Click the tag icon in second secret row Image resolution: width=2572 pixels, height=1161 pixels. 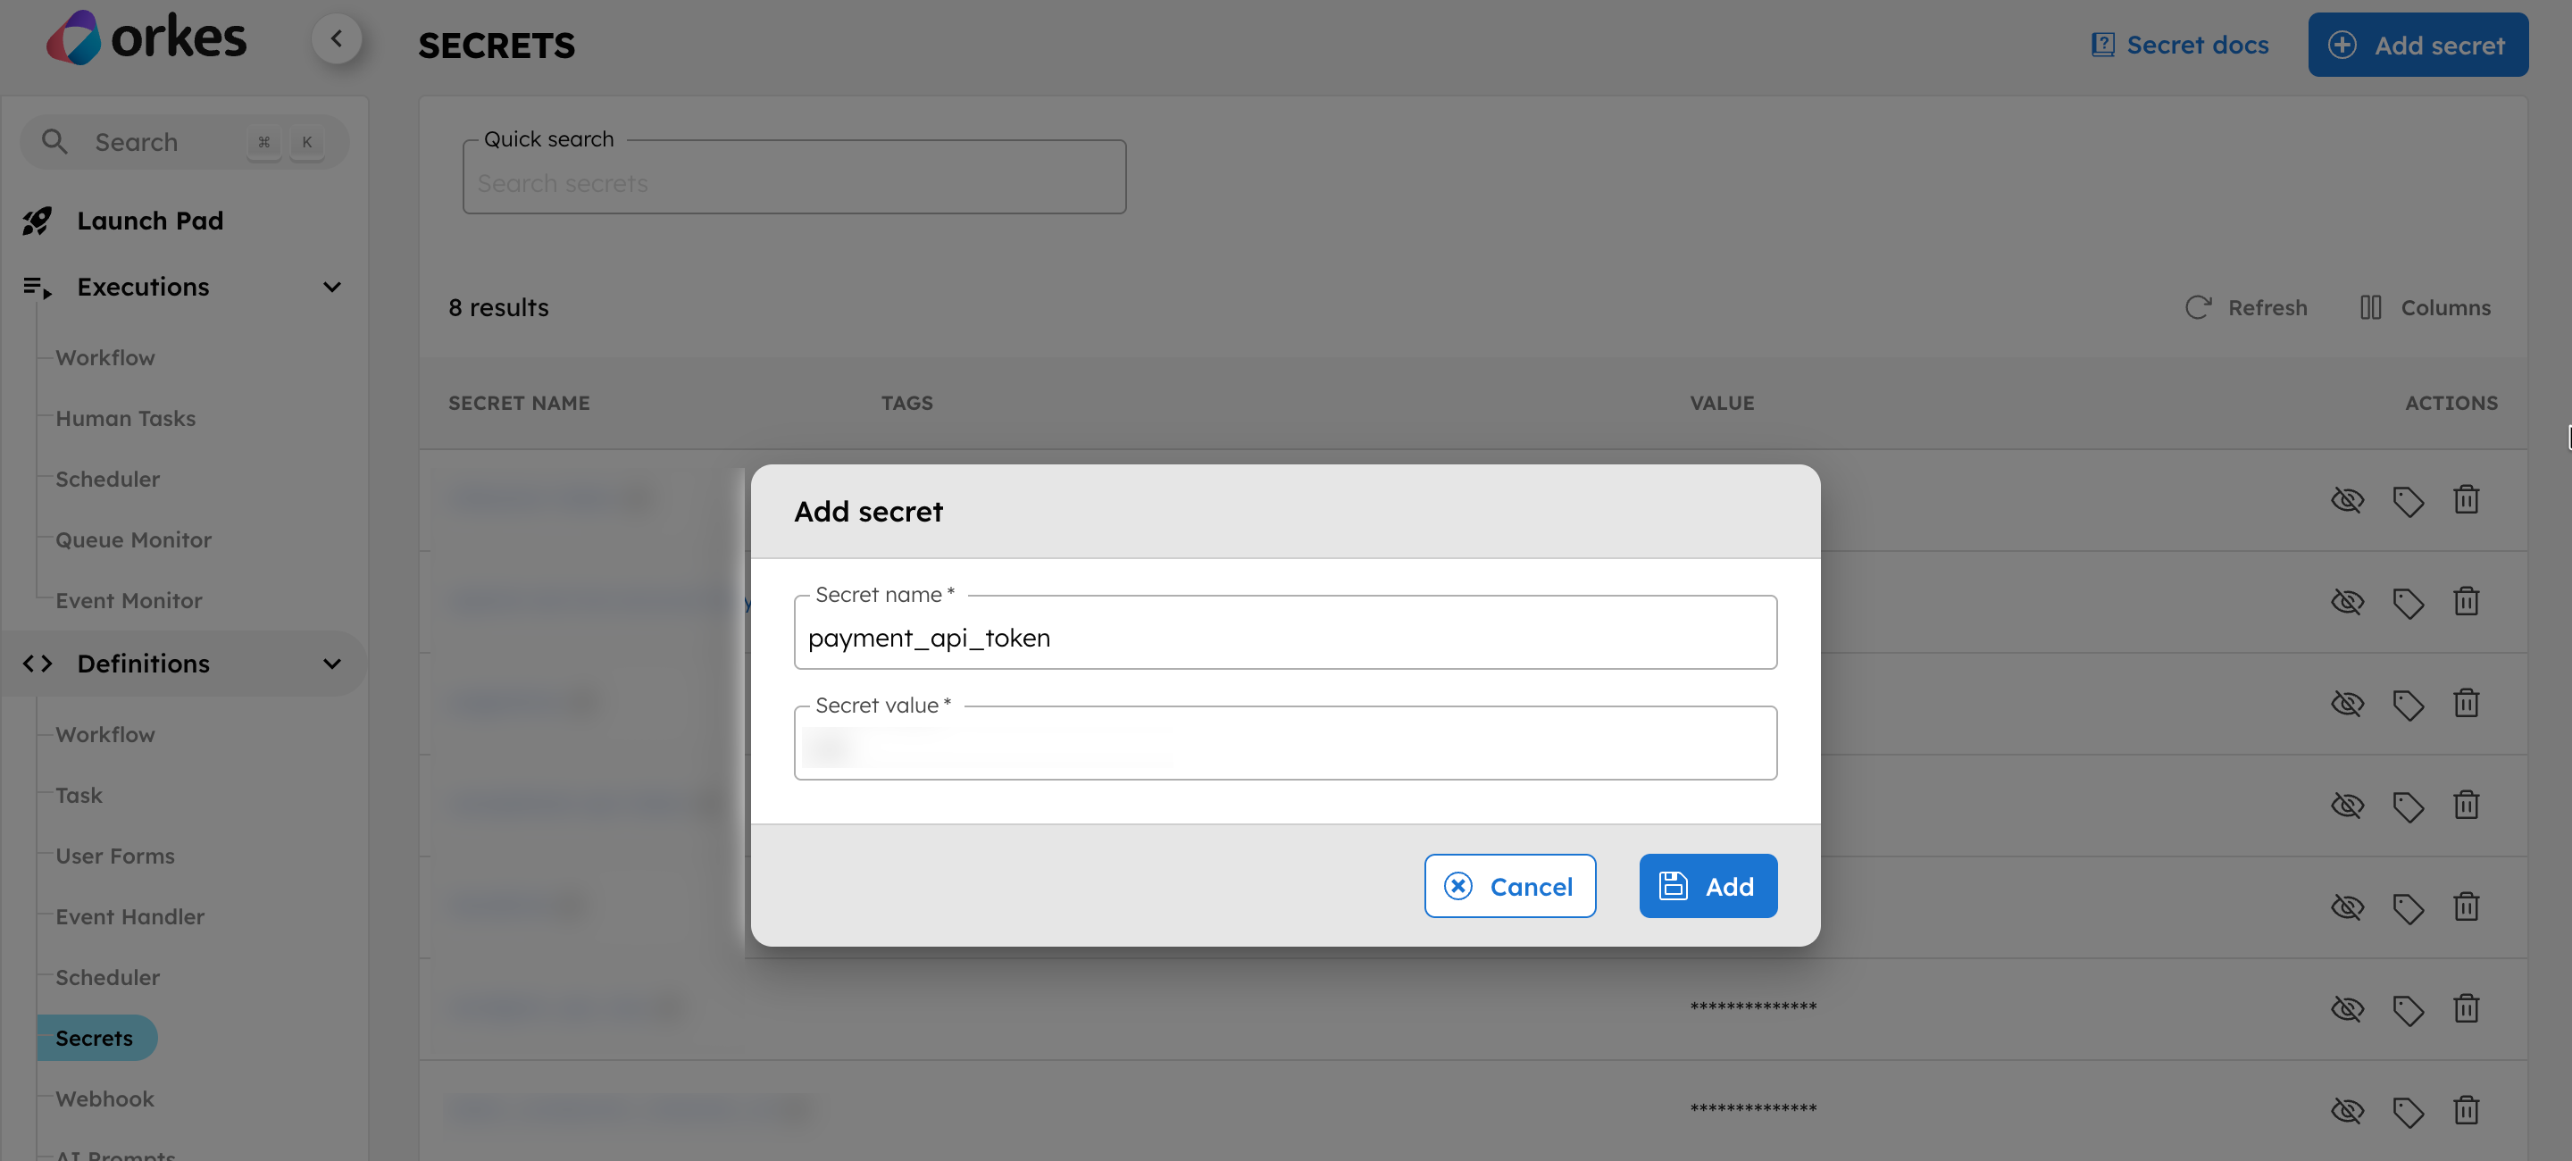pos(2408,602)
